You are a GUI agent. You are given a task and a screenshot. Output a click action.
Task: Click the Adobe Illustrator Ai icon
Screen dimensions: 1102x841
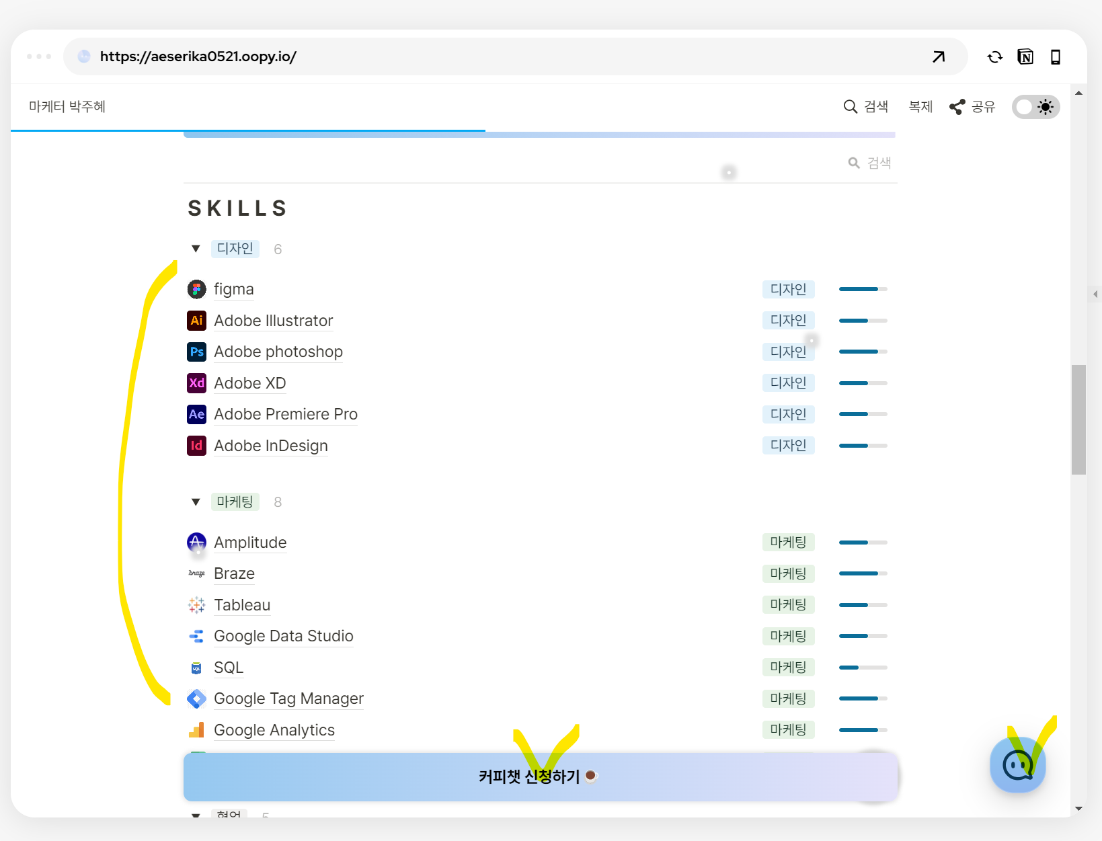coord(196,321)
